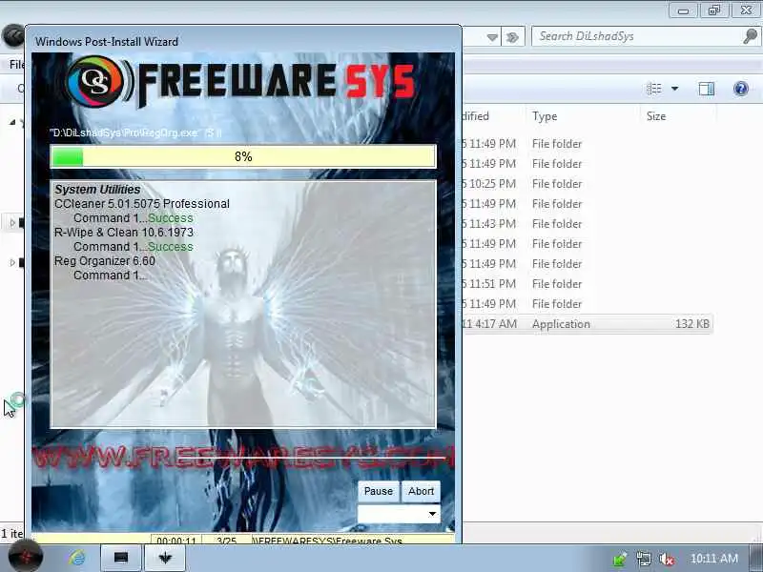The image size is (763, 572).
Task: Switch to the console window taskbar button
Action: [x=121, y=558]
